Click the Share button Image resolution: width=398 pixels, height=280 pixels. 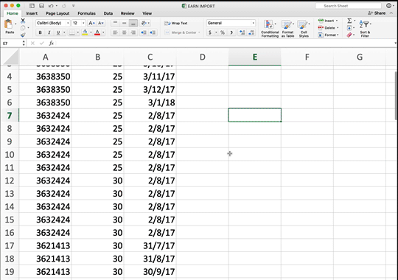[377, 13]
